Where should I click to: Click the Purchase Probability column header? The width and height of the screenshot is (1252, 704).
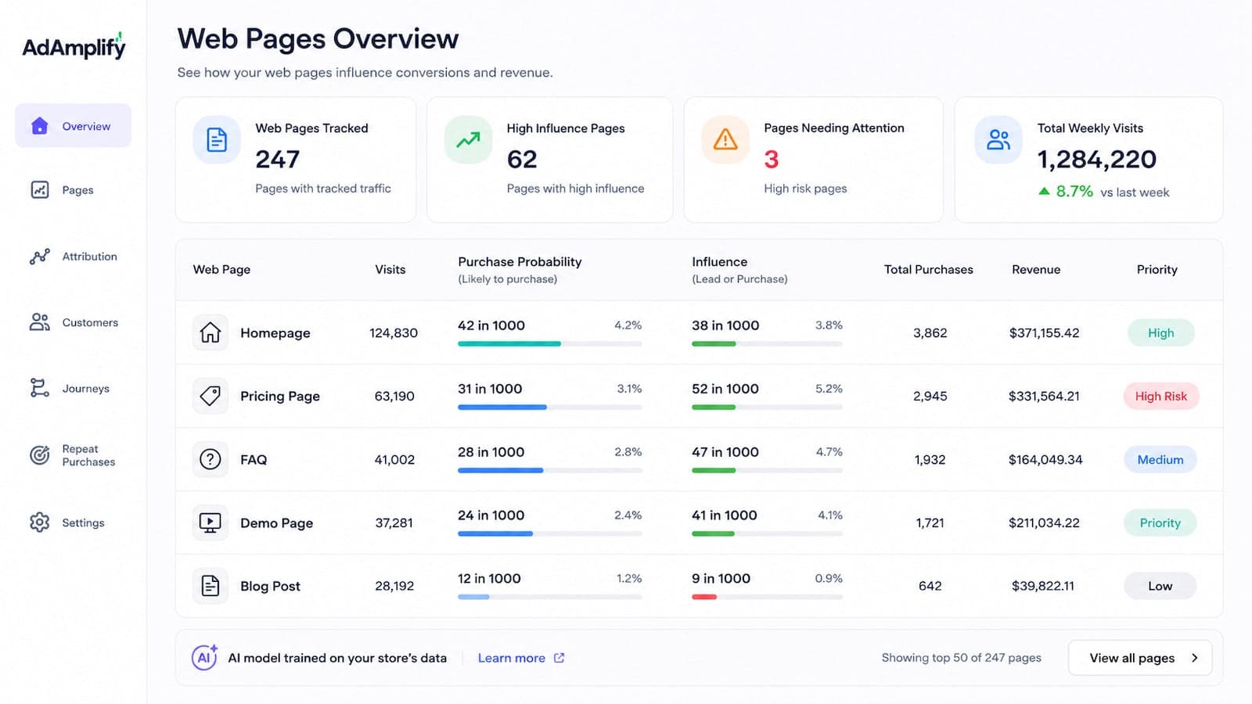[520, 269]
